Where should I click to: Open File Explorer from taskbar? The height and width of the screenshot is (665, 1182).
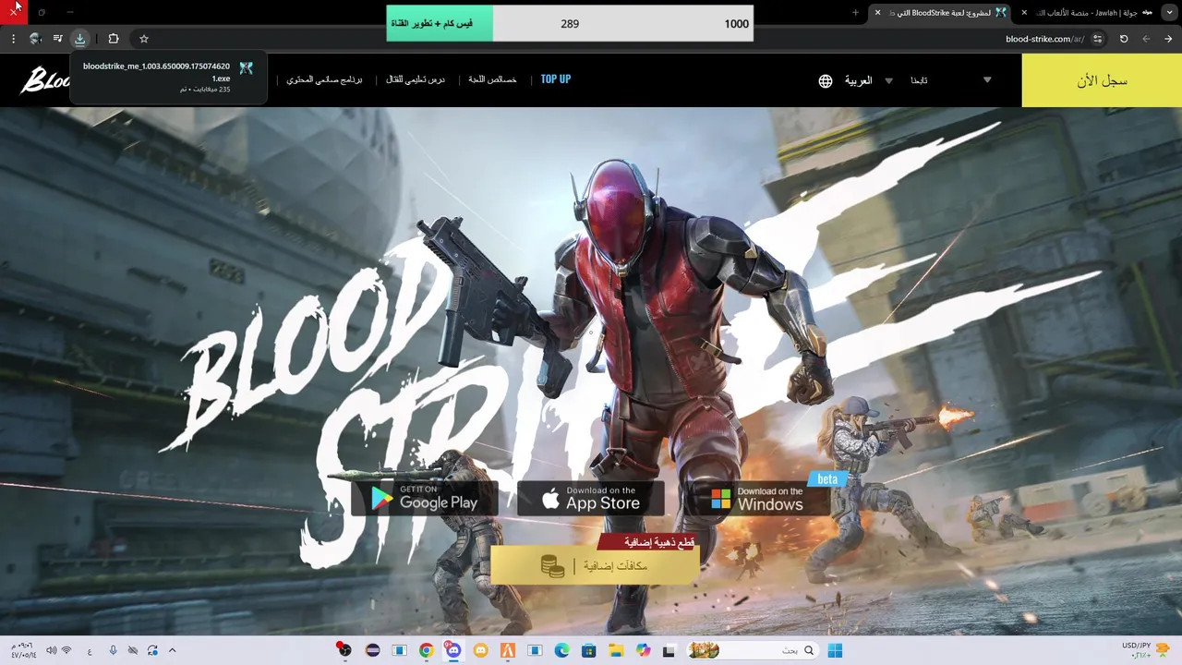click(616, 650)
